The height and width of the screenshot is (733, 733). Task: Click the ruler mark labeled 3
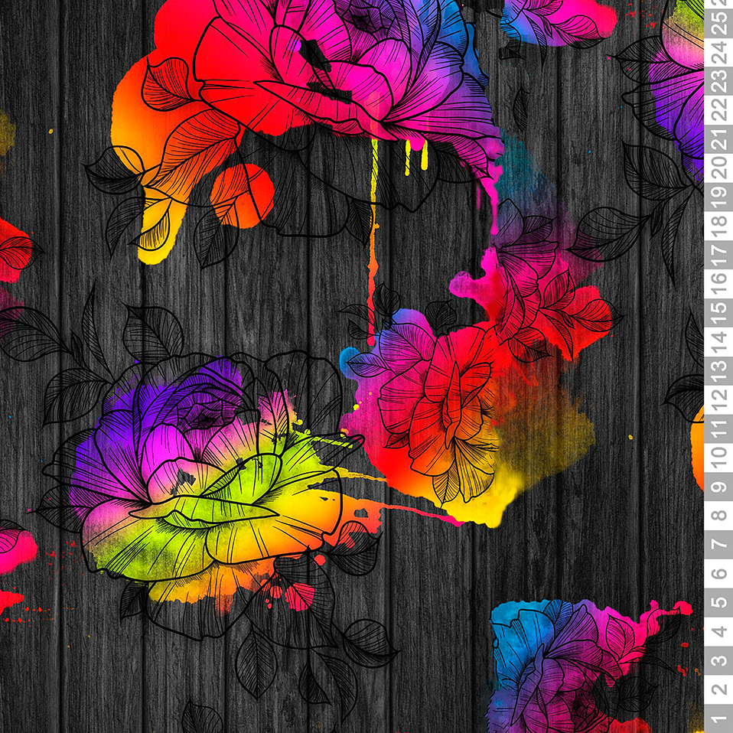[718, 660]
